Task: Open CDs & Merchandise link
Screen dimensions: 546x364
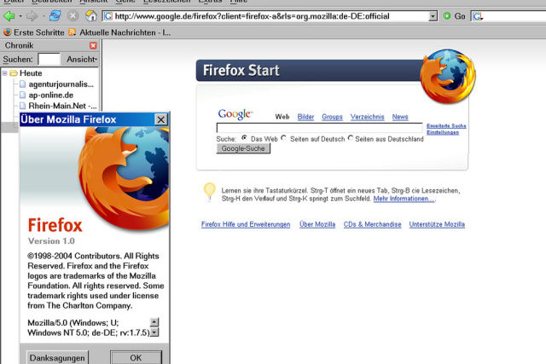Action: click(372, 224)
